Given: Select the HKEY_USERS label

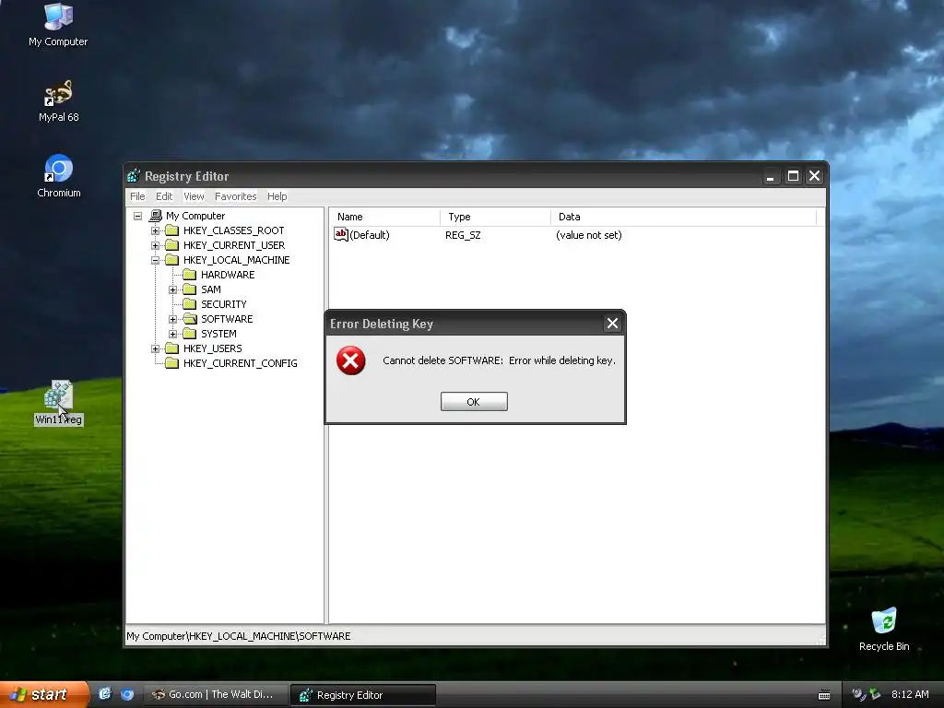Looking at the screenshot, I should 213,348.
